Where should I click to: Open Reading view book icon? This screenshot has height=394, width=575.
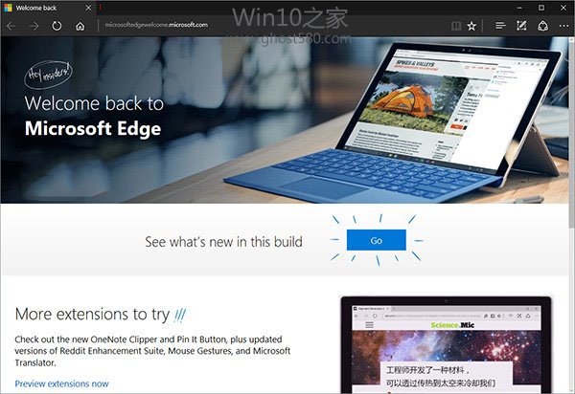[456, 26]
